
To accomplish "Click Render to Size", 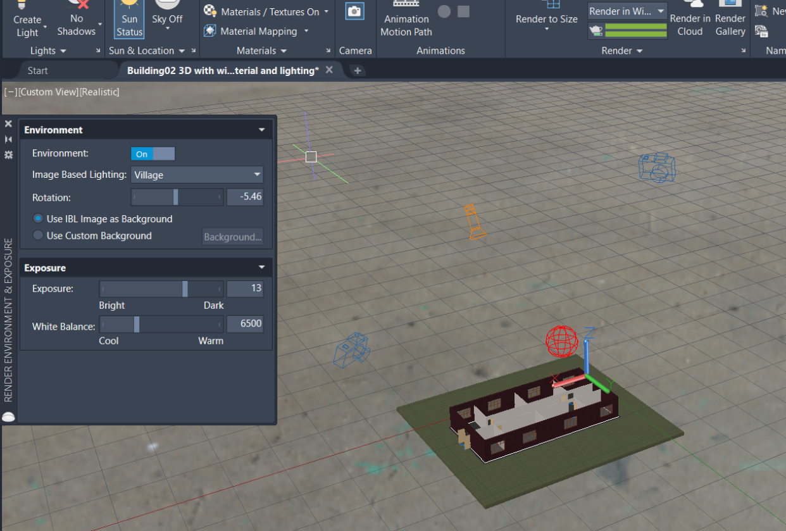I will coord(546,16).
